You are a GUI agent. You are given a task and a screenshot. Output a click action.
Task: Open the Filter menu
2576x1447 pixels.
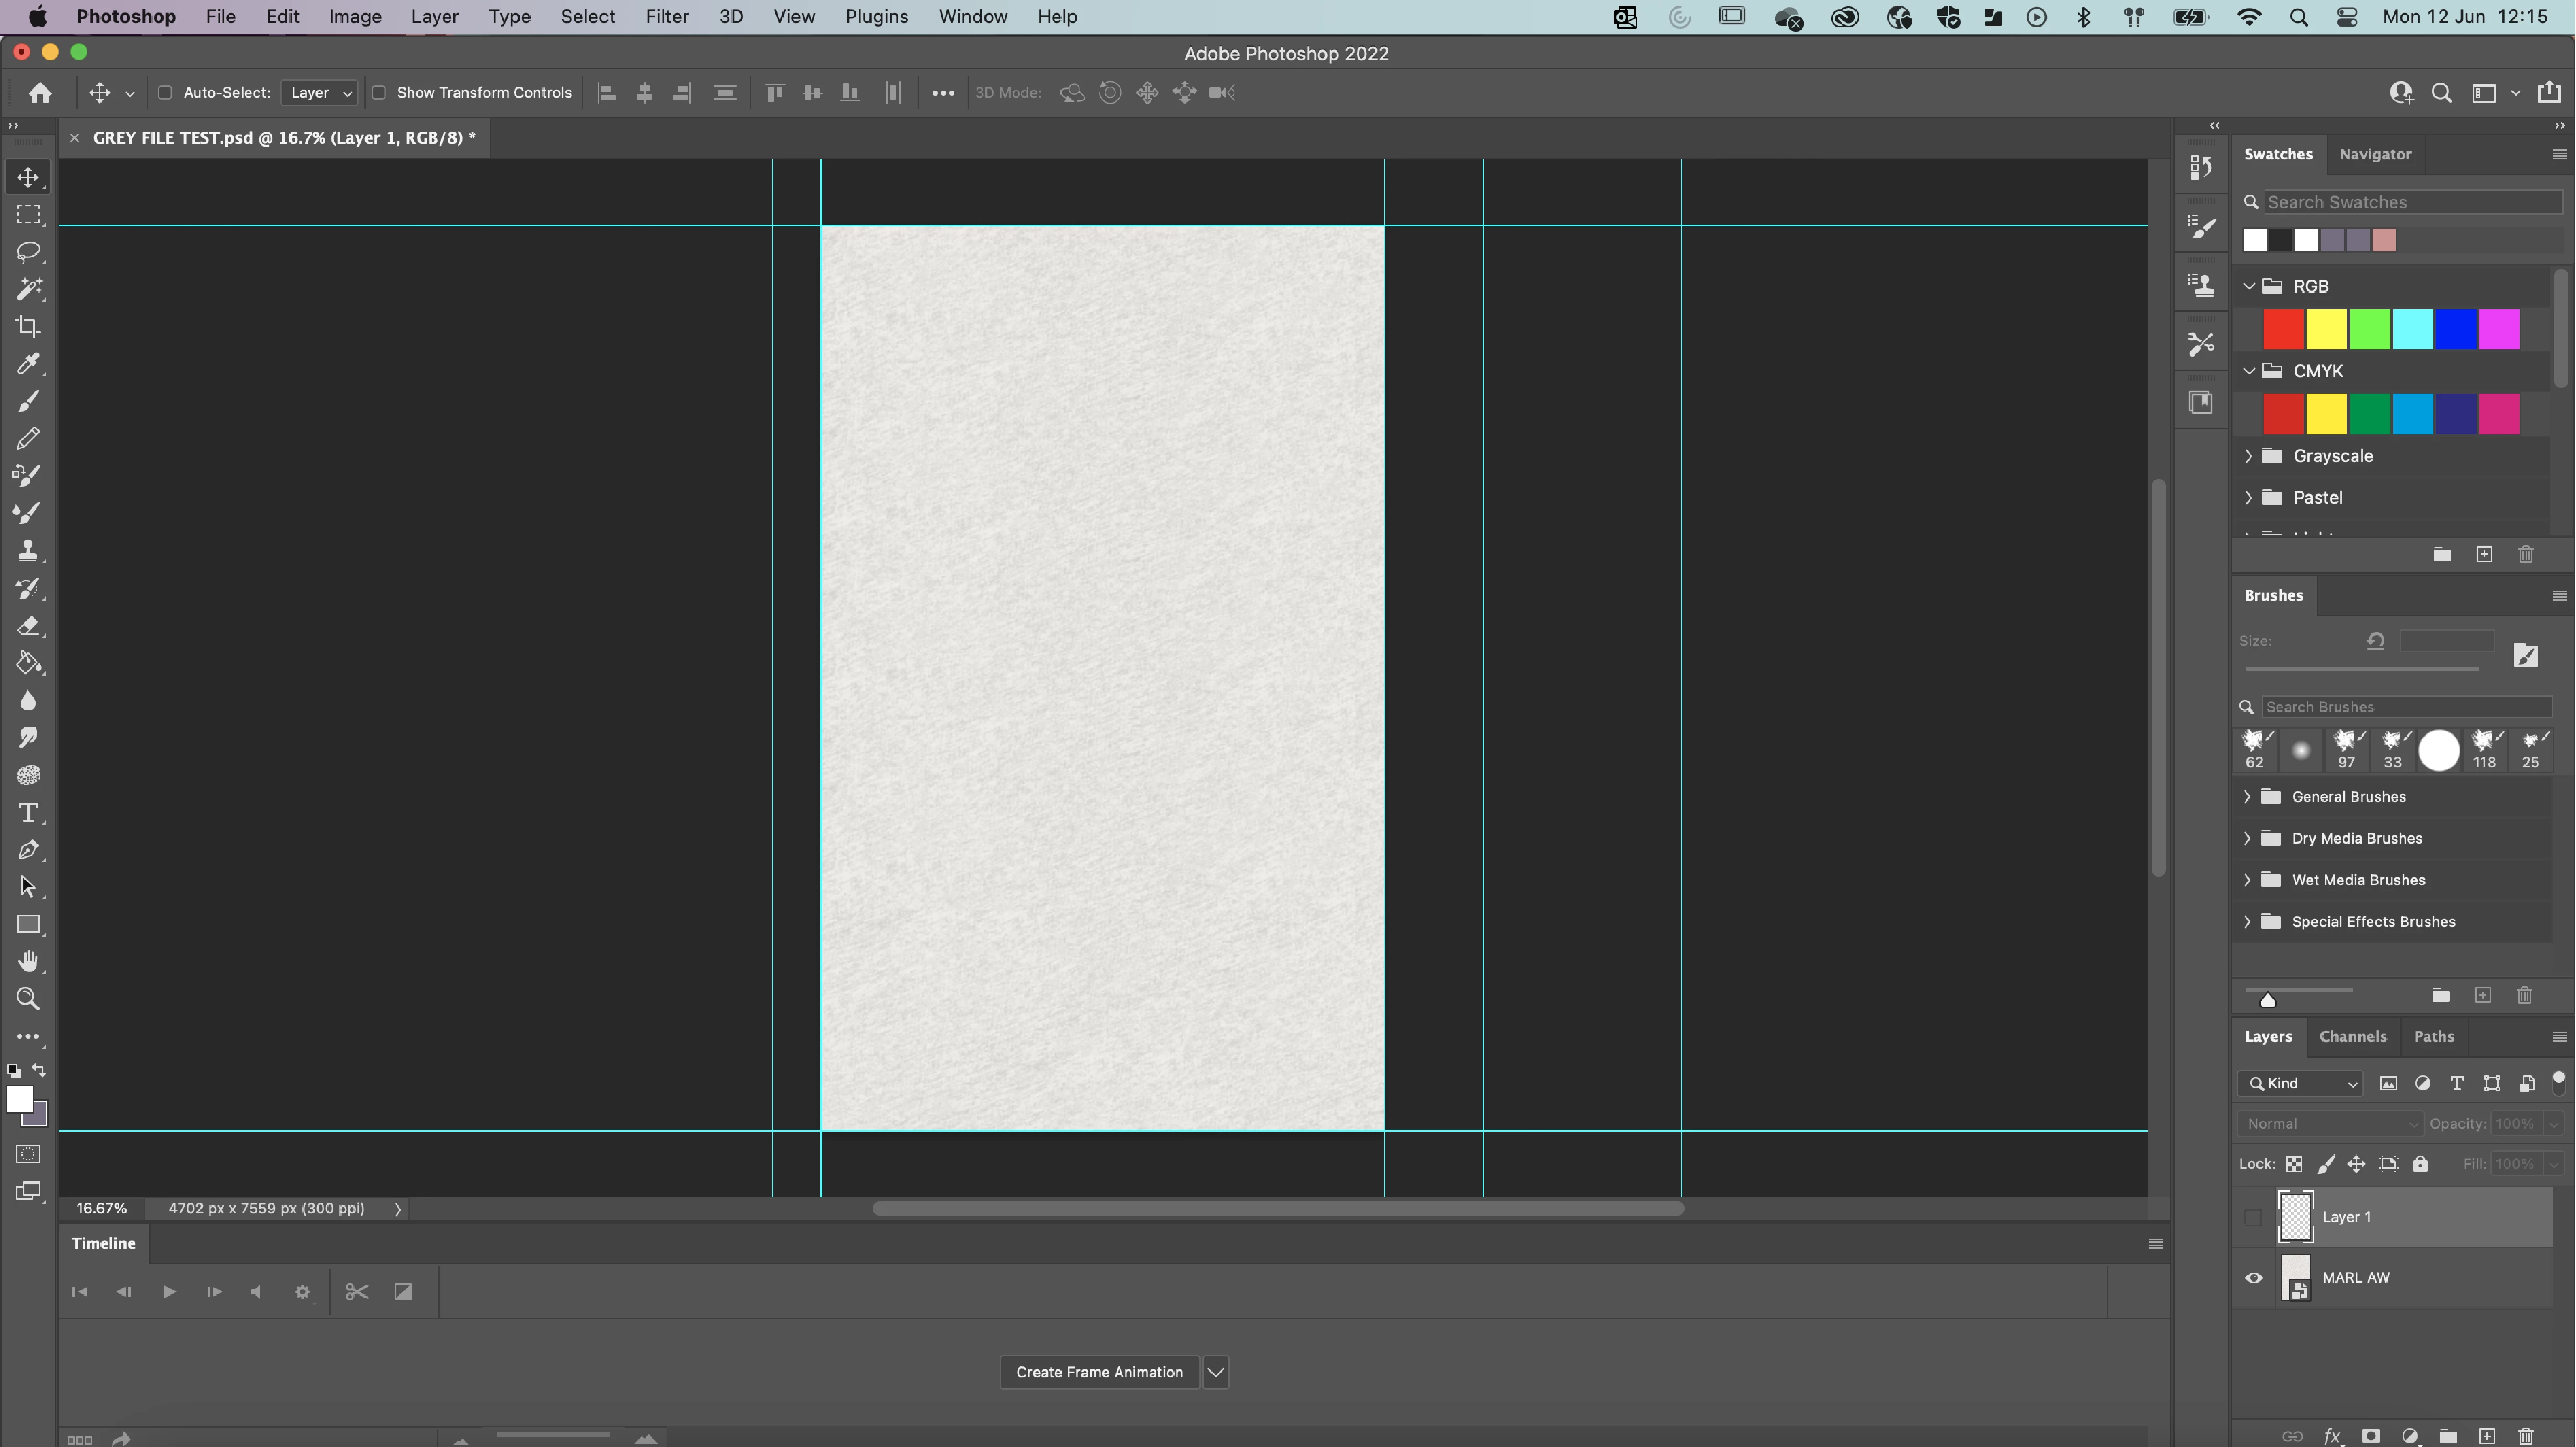666,17
